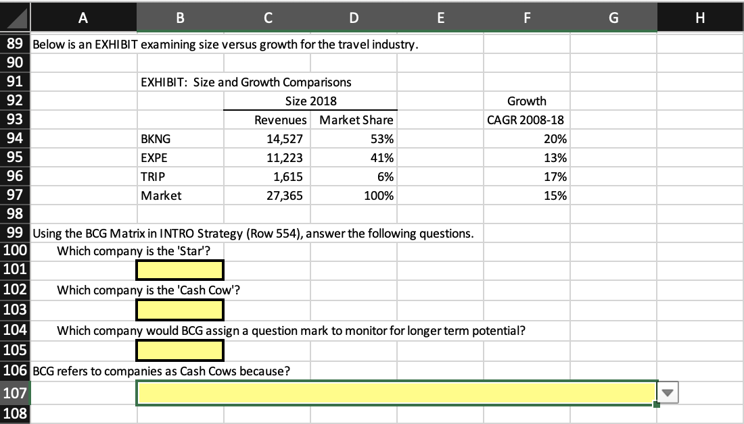Select row 99 header
Viewport: 744px width, 424px height.
point(15,233)
